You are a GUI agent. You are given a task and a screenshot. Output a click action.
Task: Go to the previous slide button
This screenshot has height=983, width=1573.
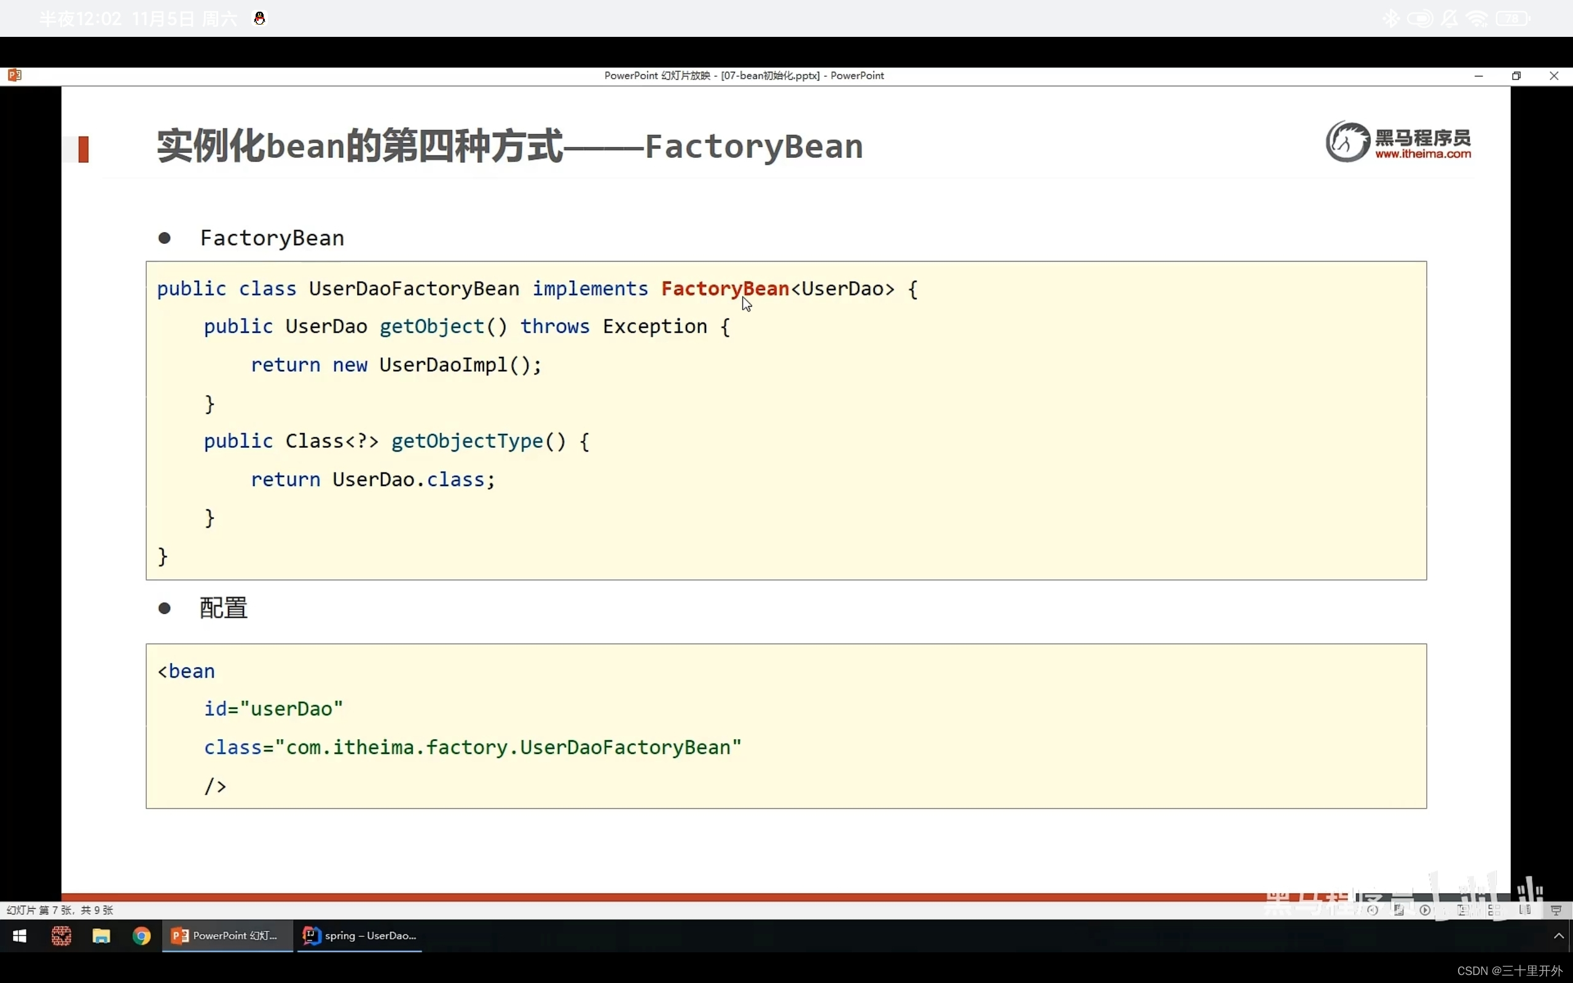pyautogui.click(x=1372, y=910)
